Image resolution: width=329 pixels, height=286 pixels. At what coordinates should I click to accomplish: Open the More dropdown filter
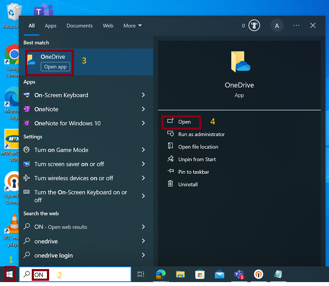pos(133,26)
